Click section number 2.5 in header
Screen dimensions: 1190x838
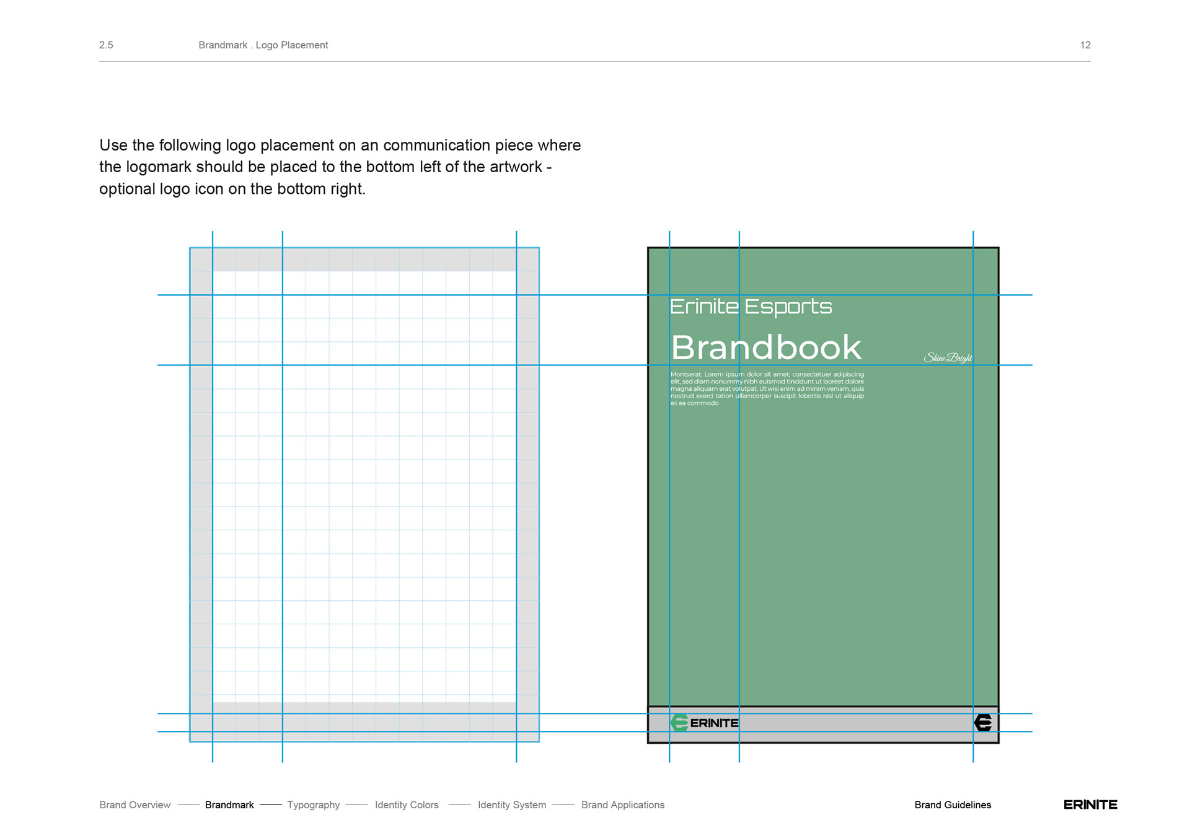(x=106, y=45)
